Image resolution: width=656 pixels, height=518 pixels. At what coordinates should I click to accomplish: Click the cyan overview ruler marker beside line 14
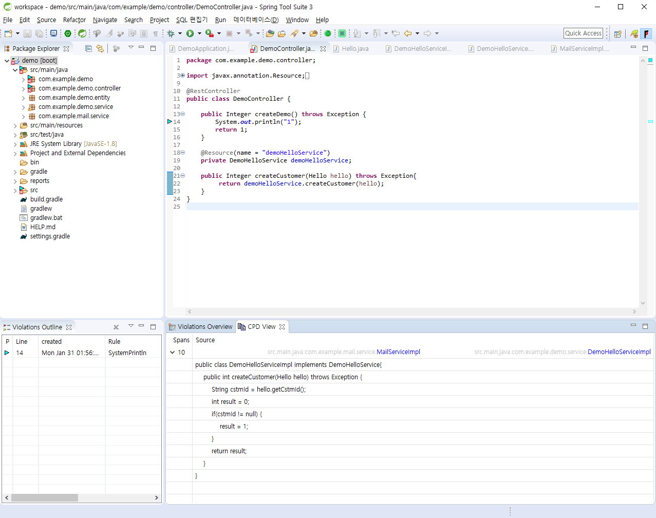tap(650, 122)
